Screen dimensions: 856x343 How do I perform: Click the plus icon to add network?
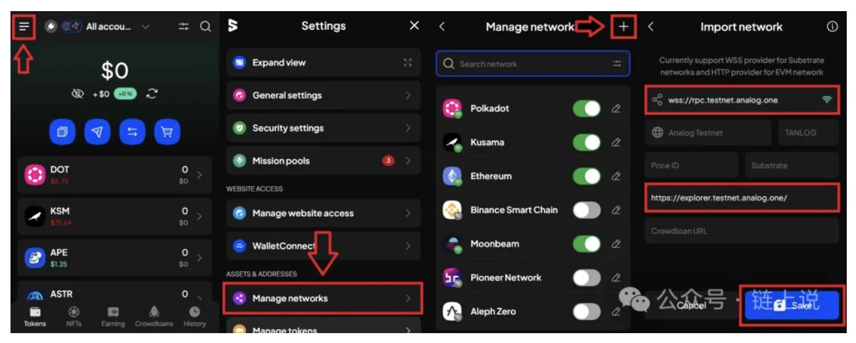coord(624,27)
